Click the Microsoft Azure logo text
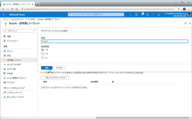This screenshot has width=192, height=119. pyautogui.click(x=17, y=15)
